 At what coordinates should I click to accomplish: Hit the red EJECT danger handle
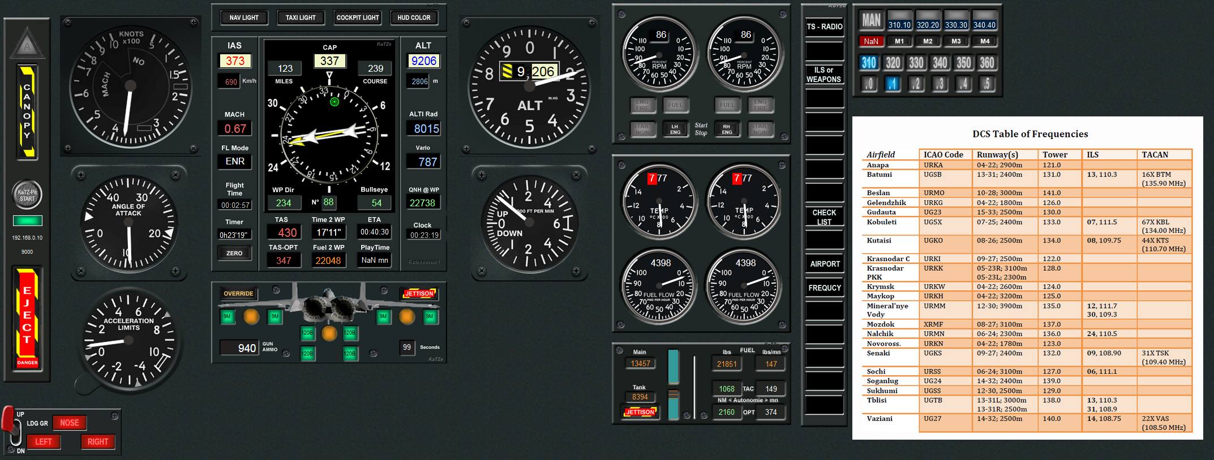27,318
